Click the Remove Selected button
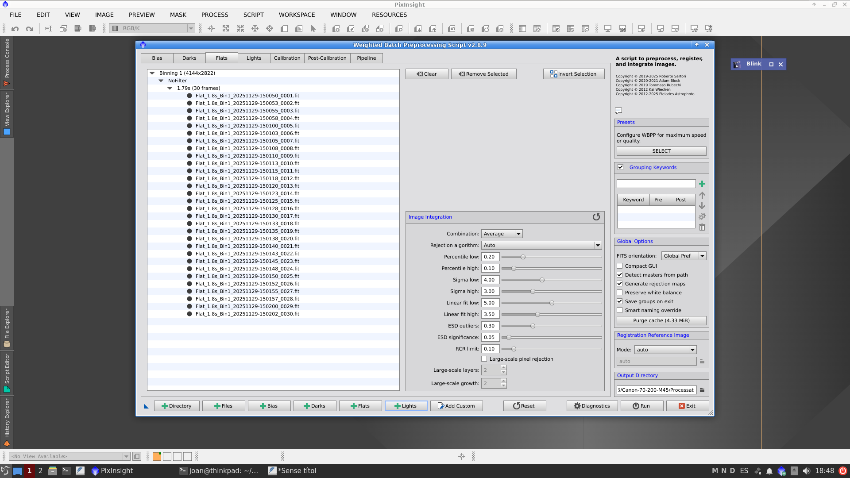This screenshot has width=850, height=478. (483, 74)
